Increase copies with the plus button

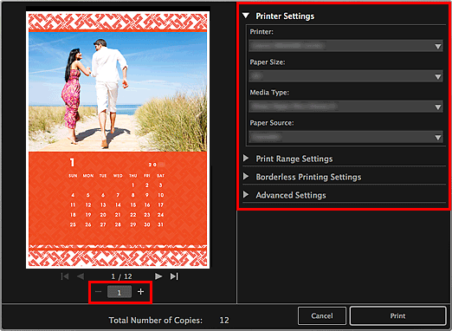click(140, 292)
